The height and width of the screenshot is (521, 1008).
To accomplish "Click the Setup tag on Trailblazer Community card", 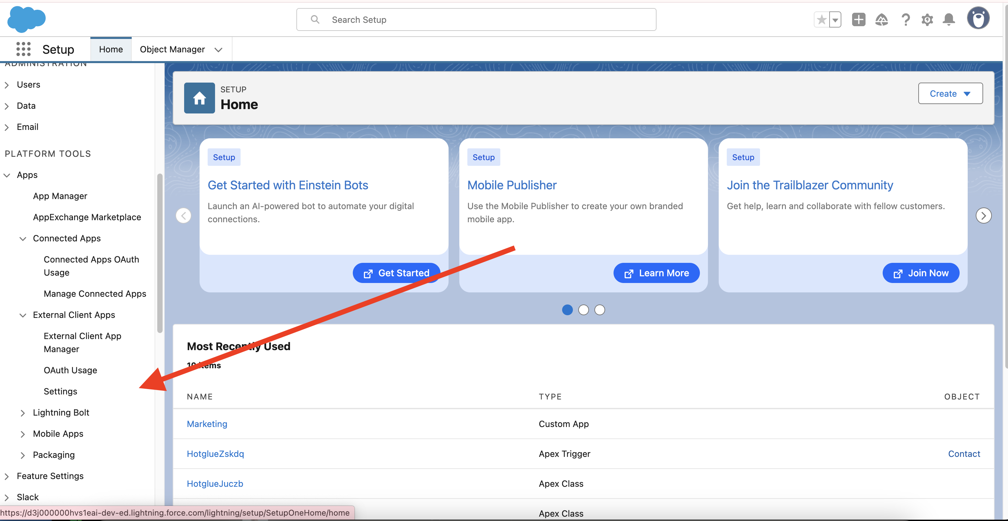I will [743, 157].
